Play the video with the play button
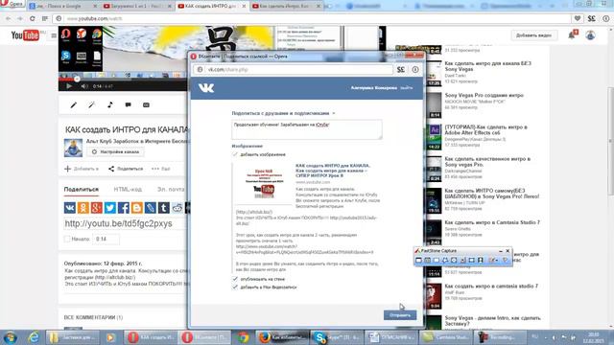The width and height of the screenshot is (614, 345). 69,86
